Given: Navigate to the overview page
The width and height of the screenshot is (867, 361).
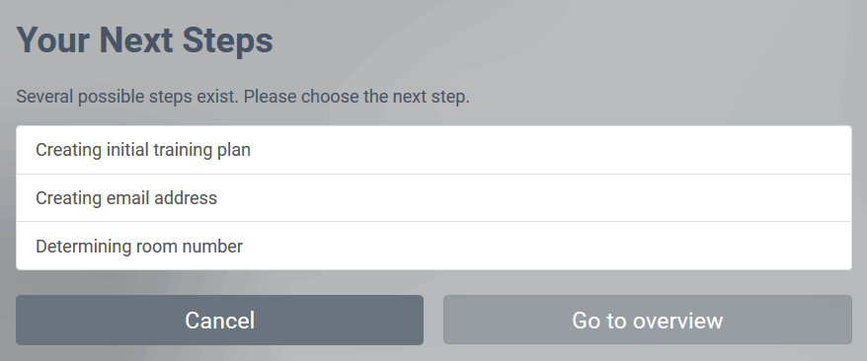Looking at the screenshot, I should (648, 321).
